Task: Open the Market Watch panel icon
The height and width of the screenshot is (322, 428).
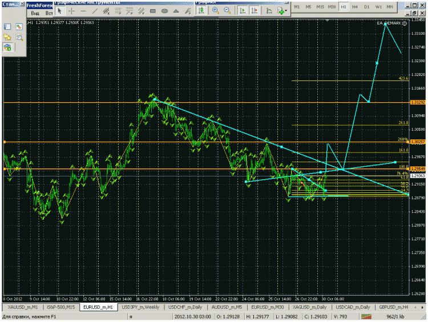Action: pos(7,26)
